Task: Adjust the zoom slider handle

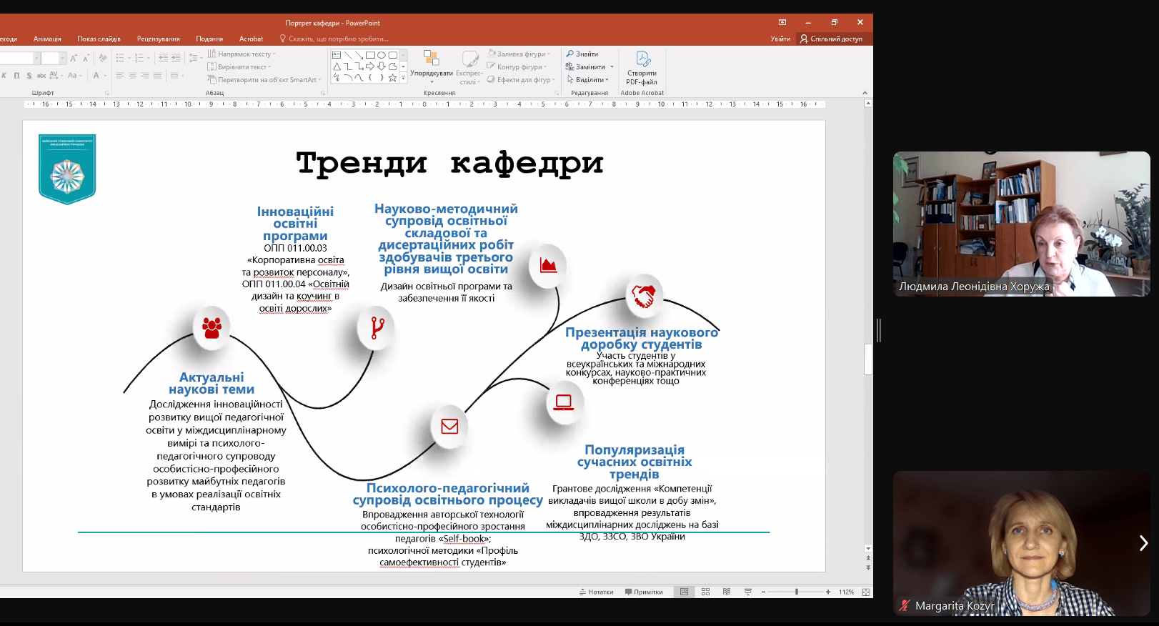Action: pyautogui.click(x=796, y=592)
